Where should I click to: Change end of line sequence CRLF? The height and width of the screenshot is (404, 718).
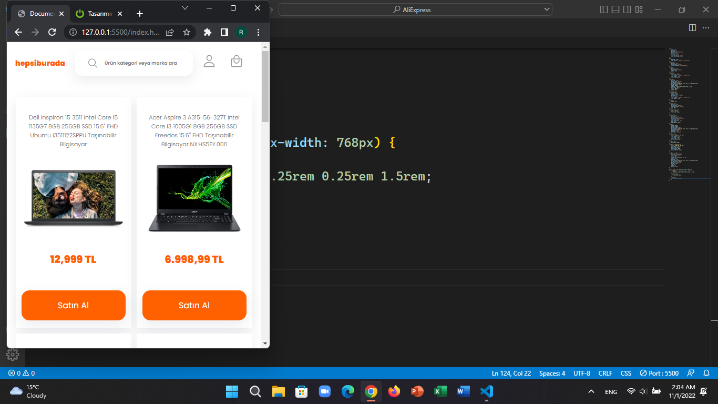605,373
